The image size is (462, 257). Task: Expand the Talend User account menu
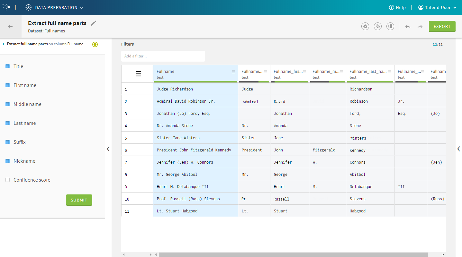(437, 7)
